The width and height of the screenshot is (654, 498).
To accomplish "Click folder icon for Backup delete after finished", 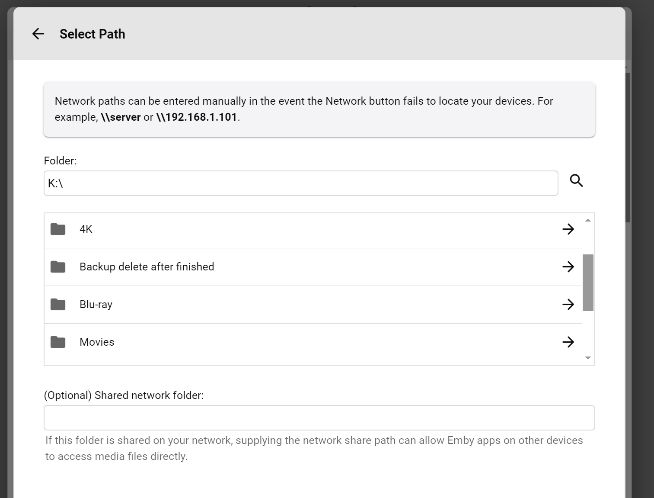I will (x=58, y=267).
